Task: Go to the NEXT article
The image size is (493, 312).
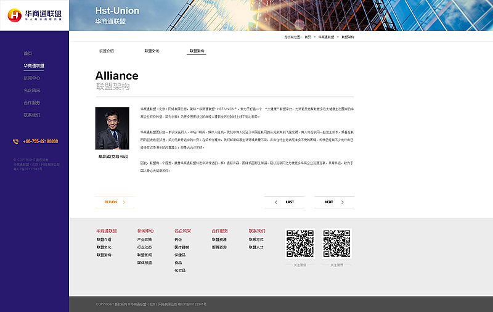Action: click(334, 202)
